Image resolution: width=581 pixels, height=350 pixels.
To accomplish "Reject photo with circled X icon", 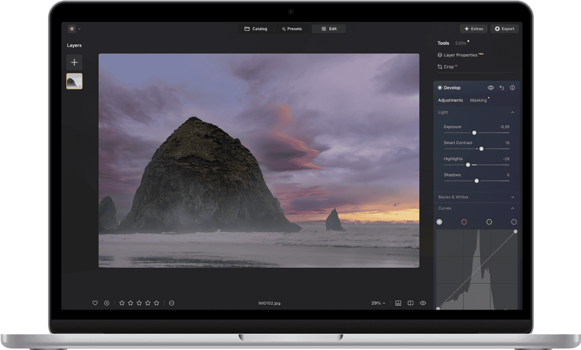I will pos(107,303).
